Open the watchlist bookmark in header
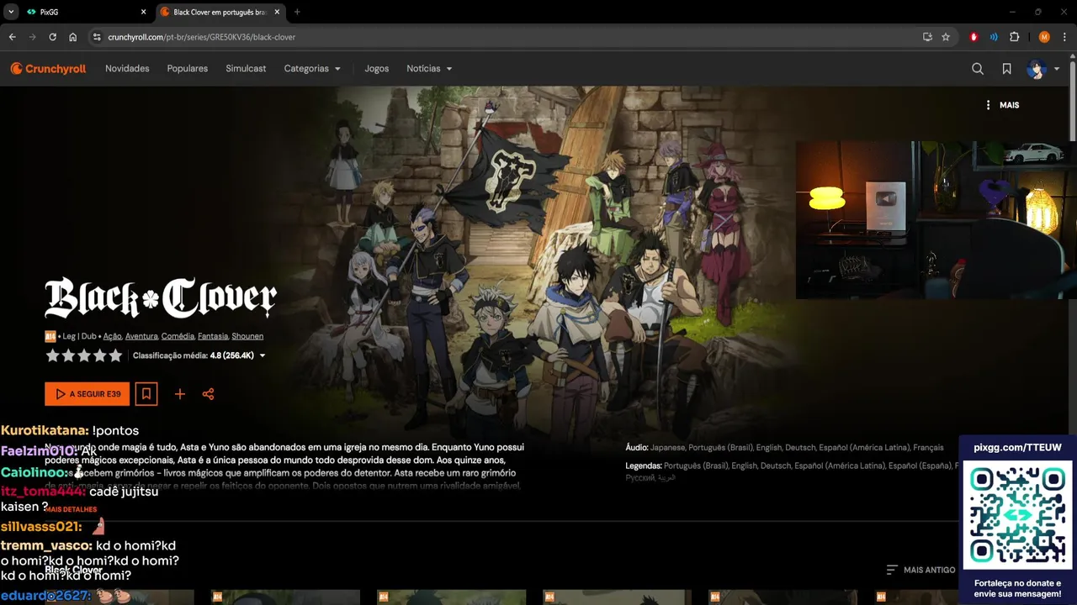 1006,69
